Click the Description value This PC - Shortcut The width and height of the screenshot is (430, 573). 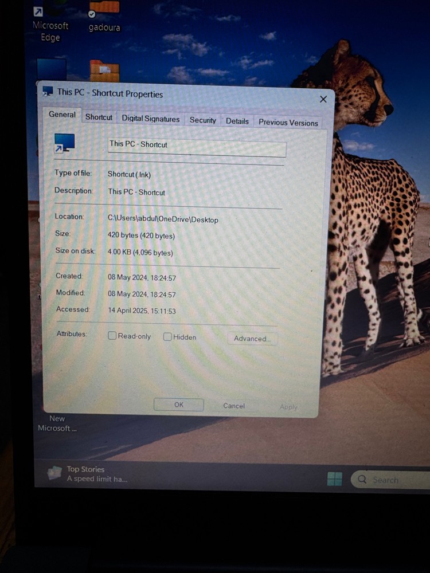pyautogui.click(x=136, y=192)
